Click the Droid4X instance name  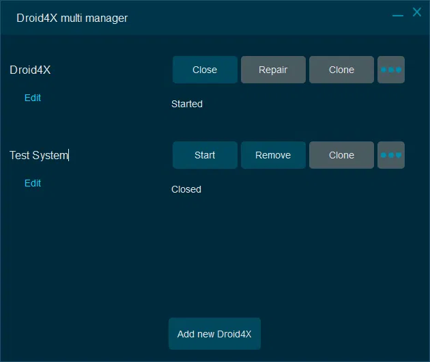coord(30,70)
